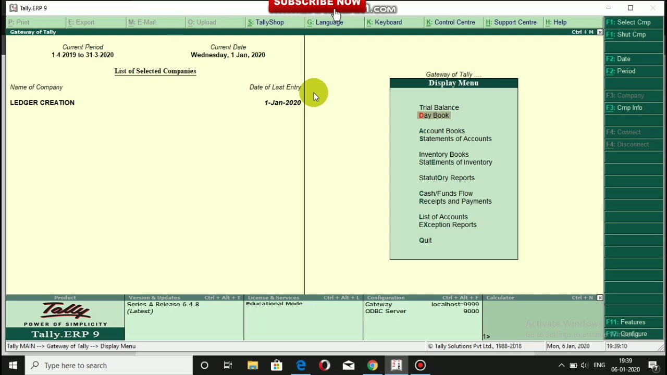The width and height of the screenshot is (667, 375).
Task: Open Google Chrome taskbar icon
Action: (x=372, y=365)
